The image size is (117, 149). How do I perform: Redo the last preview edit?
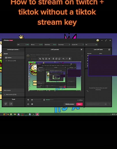click(67, 59)
